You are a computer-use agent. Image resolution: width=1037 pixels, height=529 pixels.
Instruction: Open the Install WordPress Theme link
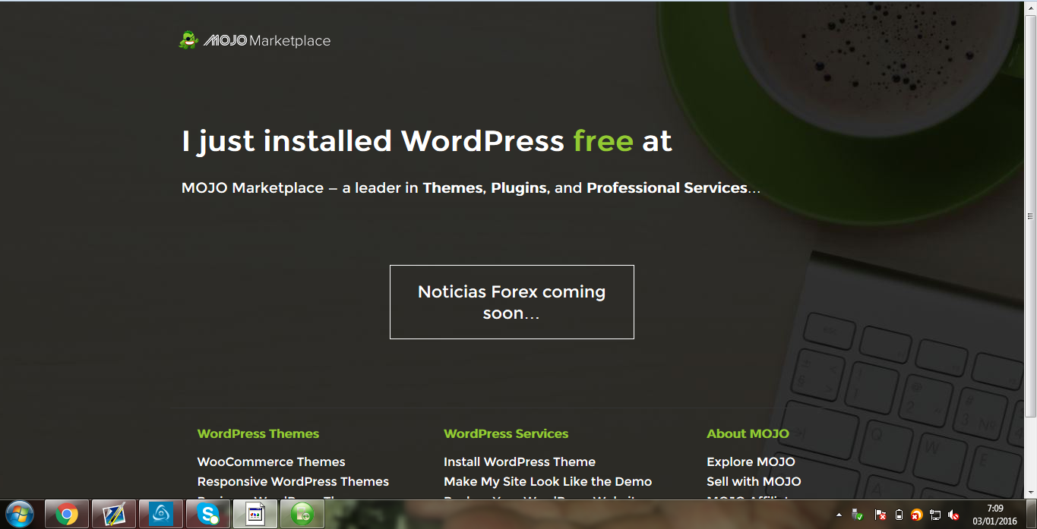point(520,461)
